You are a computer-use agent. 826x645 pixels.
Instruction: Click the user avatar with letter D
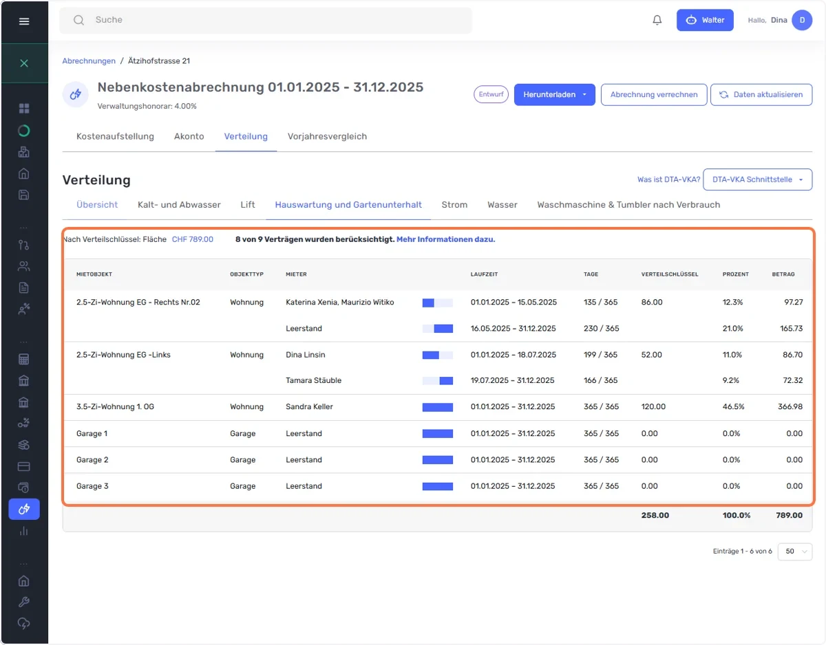[802, 20]
